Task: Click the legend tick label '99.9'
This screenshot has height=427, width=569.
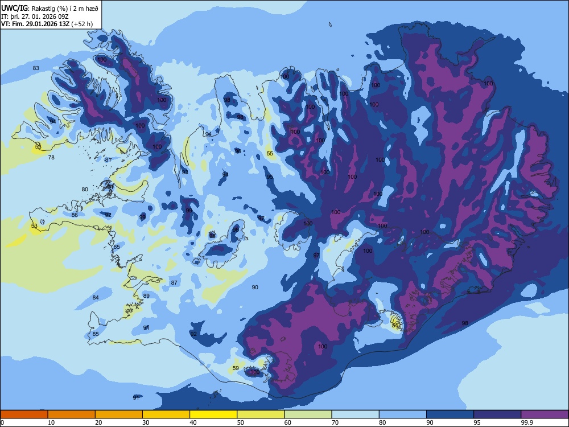Action: pos(527,422)
